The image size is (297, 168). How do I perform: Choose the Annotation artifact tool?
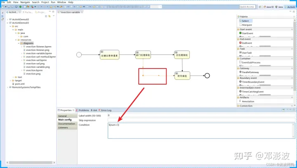tap(247, 101)
